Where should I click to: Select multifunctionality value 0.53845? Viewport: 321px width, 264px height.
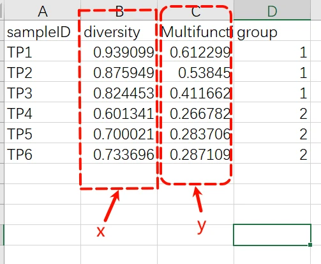coord(195,72)
